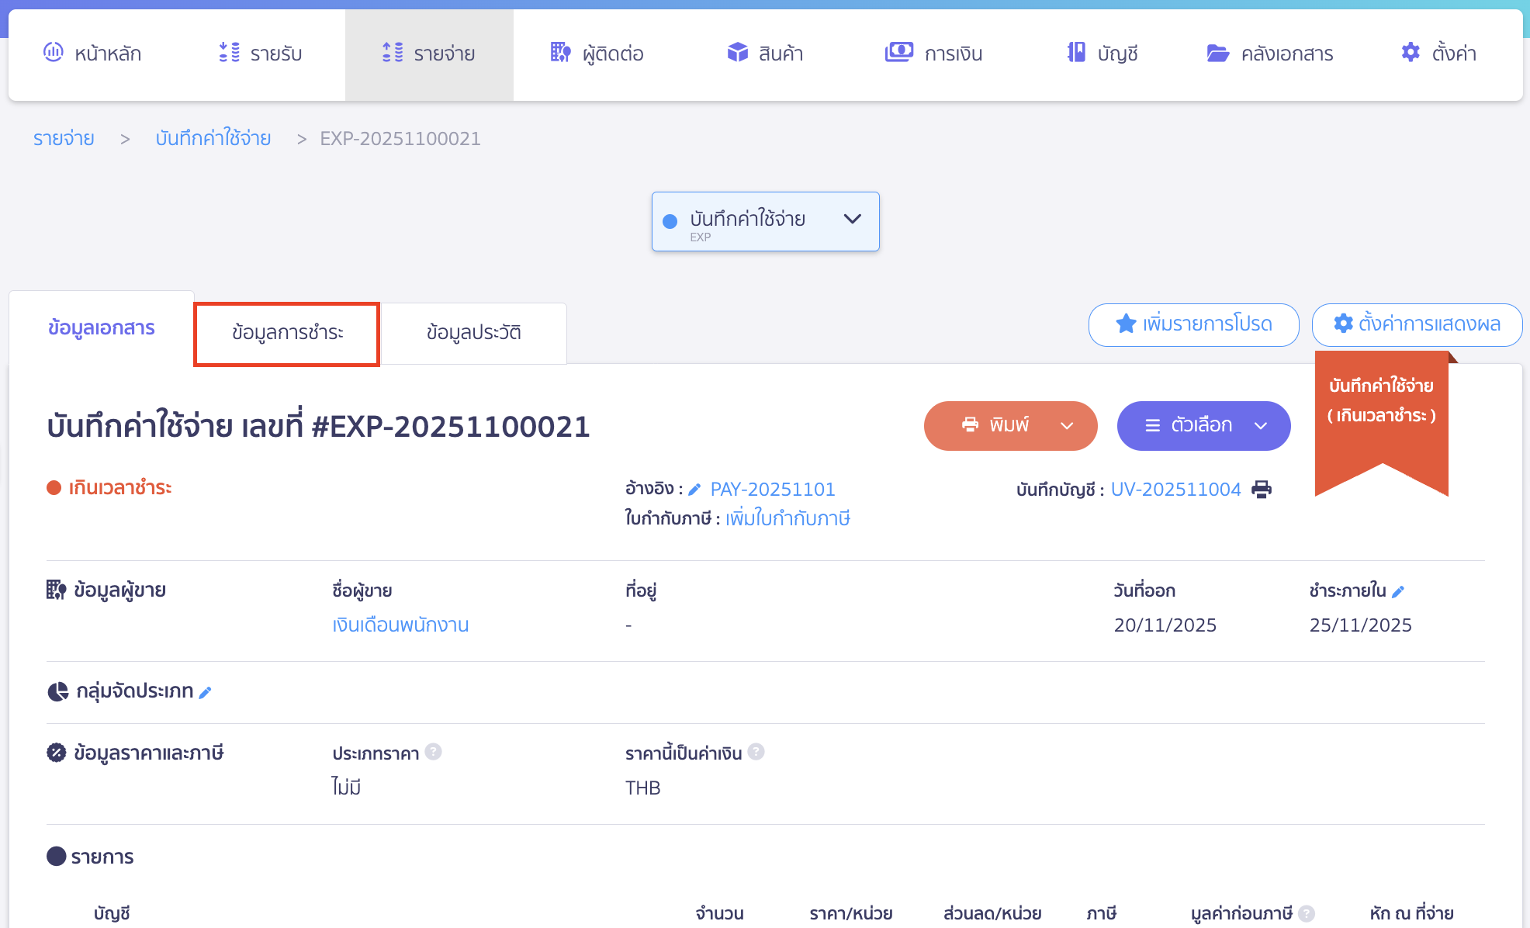
Task: Open the พิมพ์ print dropdown button
Action: click(1010, 425)
